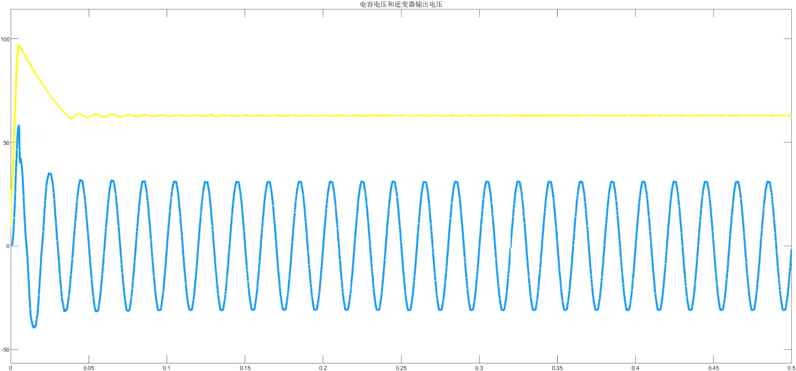Click the blue waveform's initial spike near 58
Image resolution: width=796 pixels, height=371 pixels.
coord(19,127)
